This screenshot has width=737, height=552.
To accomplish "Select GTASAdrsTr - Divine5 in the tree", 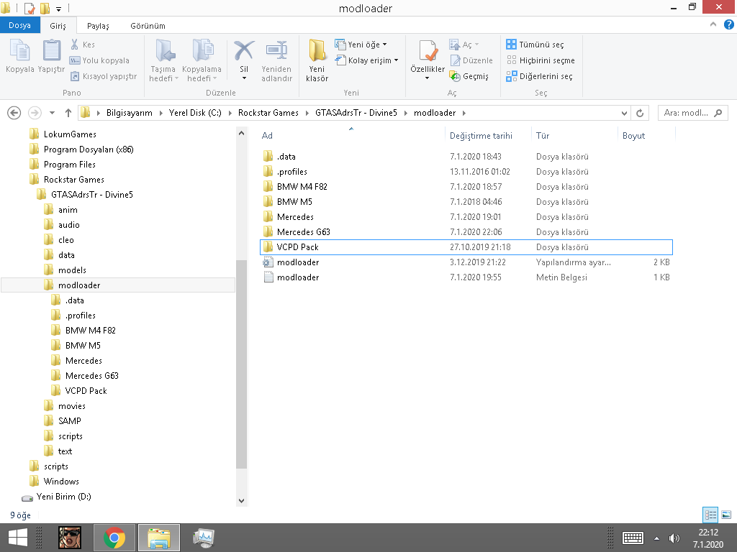I will [x=91, y=194].
